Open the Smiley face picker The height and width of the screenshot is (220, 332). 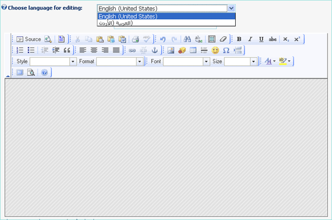click(x=215, y=50)
